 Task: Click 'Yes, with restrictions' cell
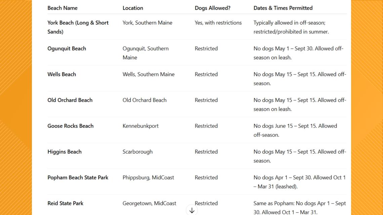point(218,23)
